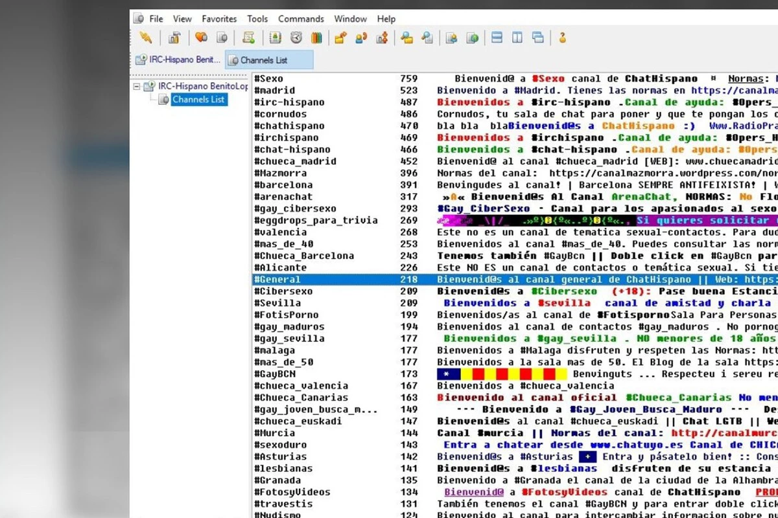778x518 pixels.
Task: Open the Favorites menu
Action: (219, 19)
